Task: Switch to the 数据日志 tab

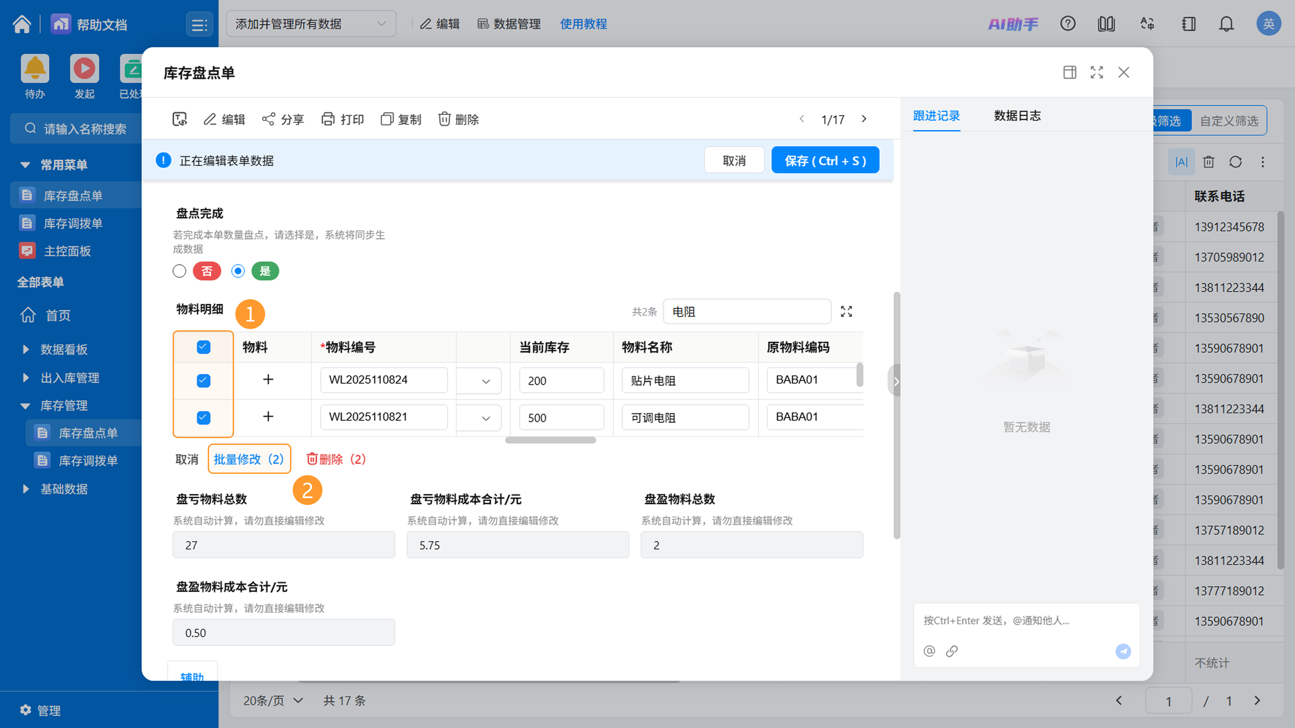Action: coord(1017,116)
